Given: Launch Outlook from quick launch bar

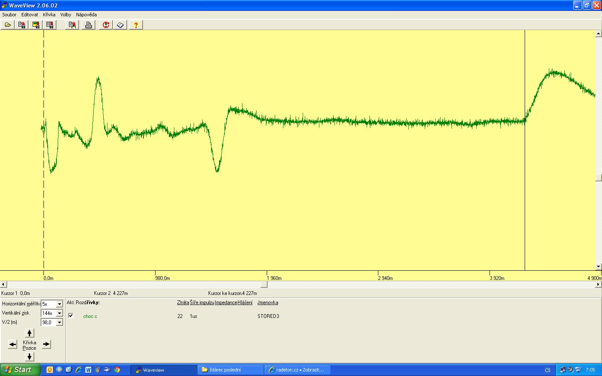Looking at the screenshot, I should tap(49, 370).
